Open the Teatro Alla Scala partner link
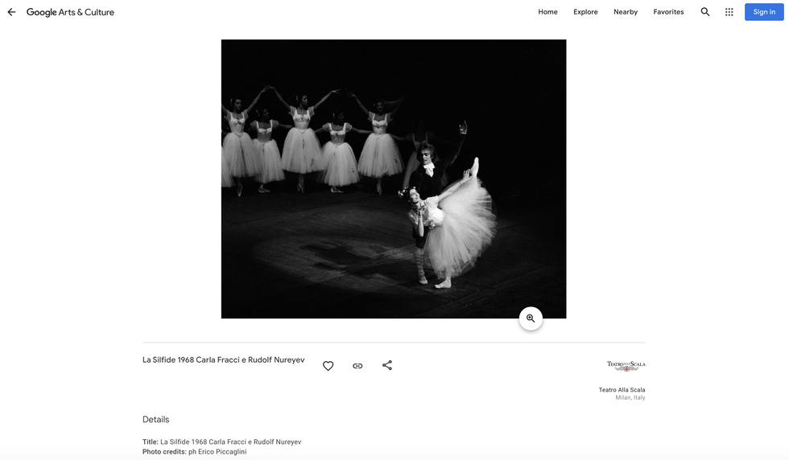The image size is (789, 460). tap(622, 390)
